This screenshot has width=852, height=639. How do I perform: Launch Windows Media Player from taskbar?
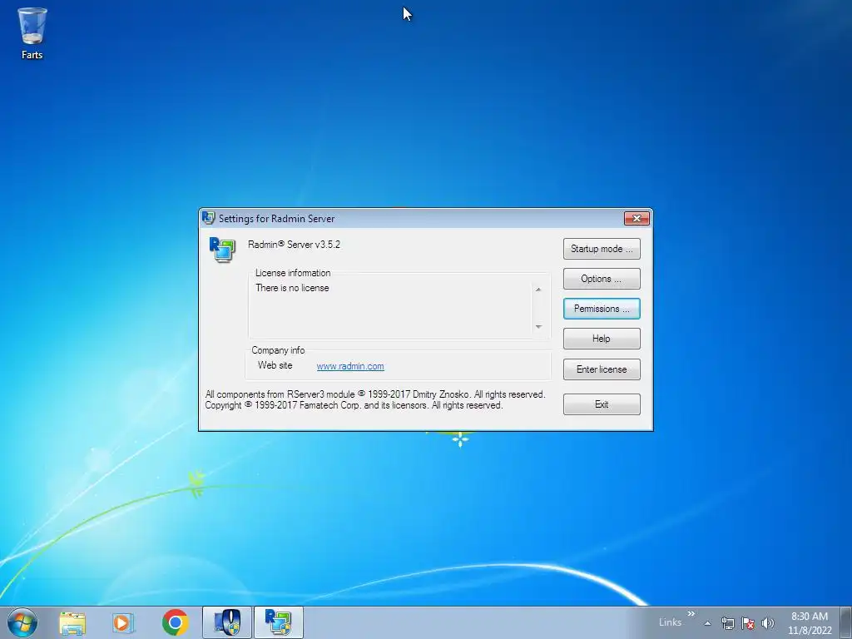pos(123,622)
